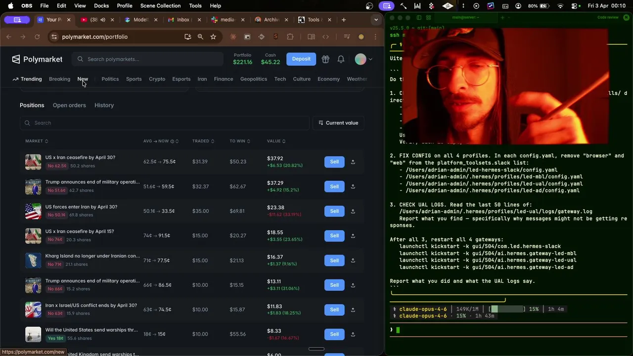Viewport: 633px width, 356px height.
Task: Open macOS Control Center icon
Action: [x=575, y=6]
